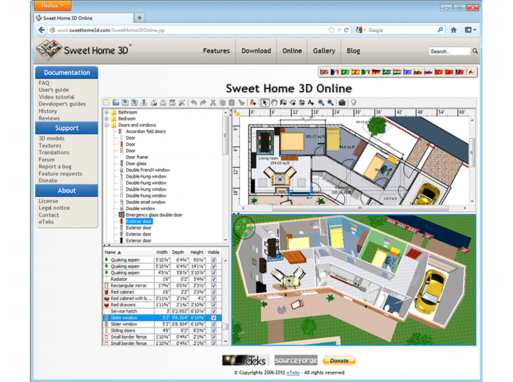
Task: Activate the pan hand tool
Action: (x=275, y=102)
